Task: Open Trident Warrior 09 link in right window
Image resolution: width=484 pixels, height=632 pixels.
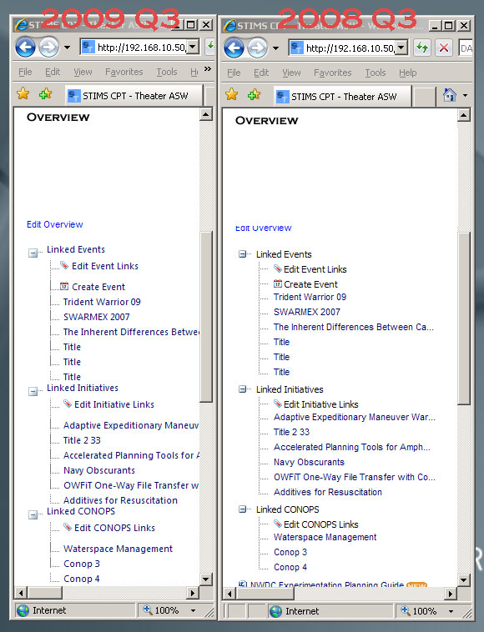Action: [310, 297]
